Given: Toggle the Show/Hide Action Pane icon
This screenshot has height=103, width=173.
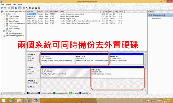Looking at the screenshot, I should pos(19,8).
